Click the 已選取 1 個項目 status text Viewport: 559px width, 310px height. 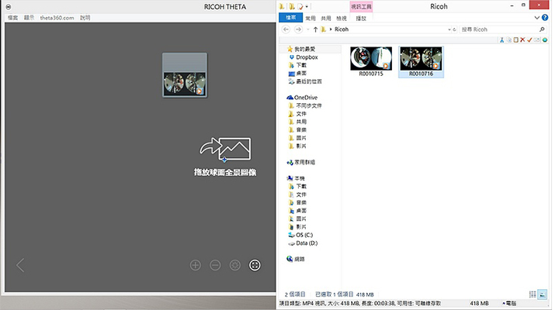334,294
